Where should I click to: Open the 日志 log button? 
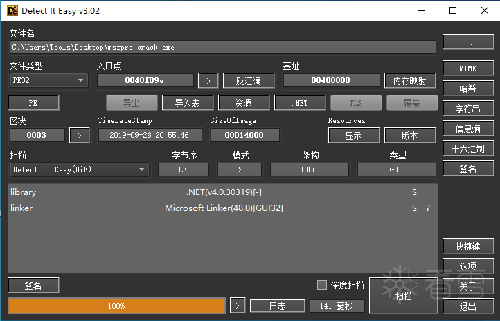pyautogui.click(x=278, y=306)
